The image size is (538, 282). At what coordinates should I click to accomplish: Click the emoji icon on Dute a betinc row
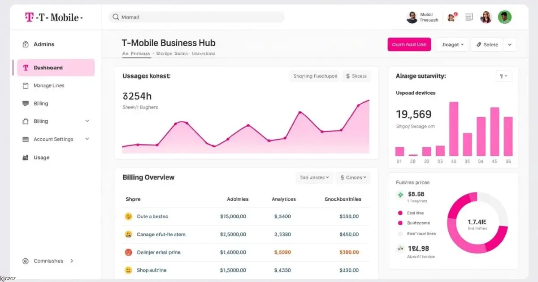pos(128,216)
